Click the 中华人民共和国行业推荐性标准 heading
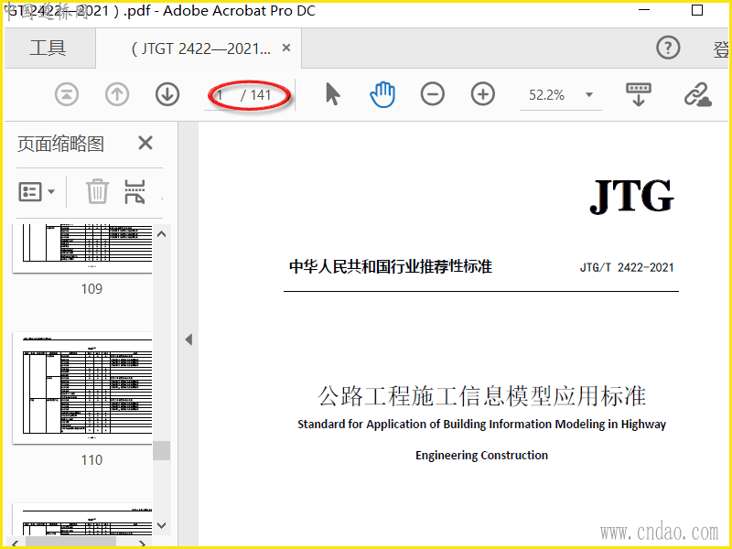 (x=391, y=266)
